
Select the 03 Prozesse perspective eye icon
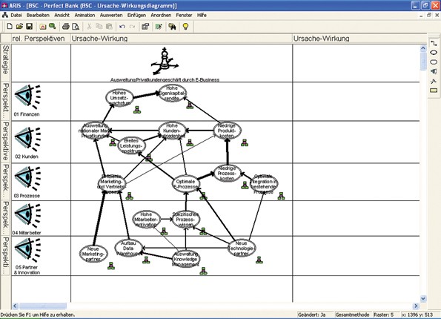tap(27, 179)
